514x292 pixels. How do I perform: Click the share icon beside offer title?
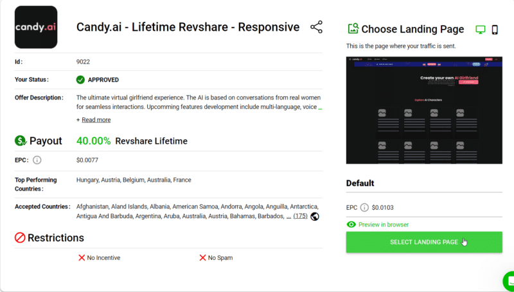[316, 27]
